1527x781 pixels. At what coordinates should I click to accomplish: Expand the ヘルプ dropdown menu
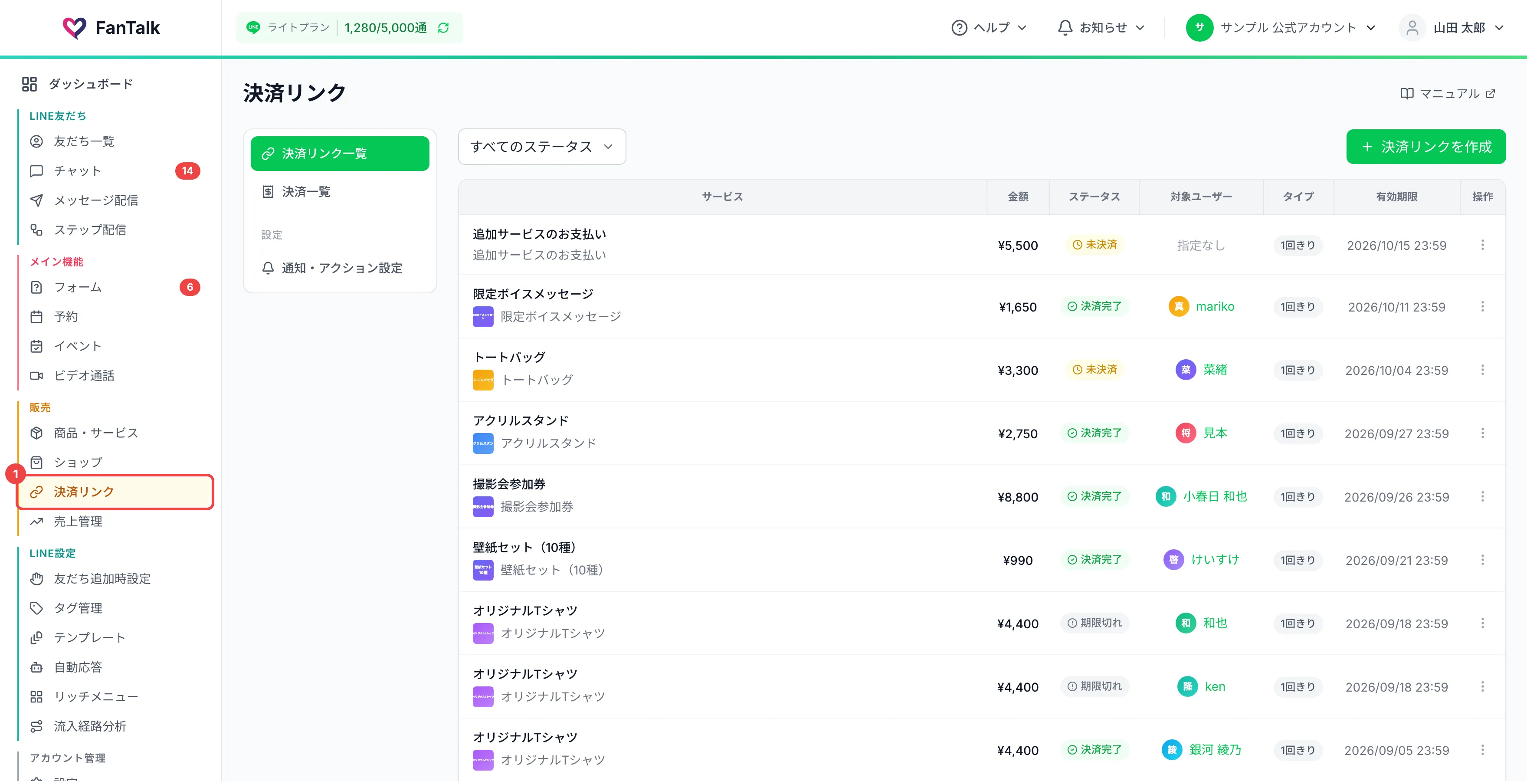point(989,28)
